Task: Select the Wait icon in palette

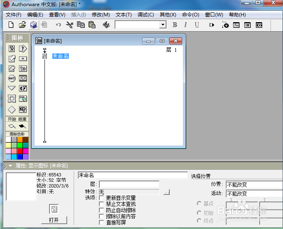Action: [x=12, y=79]
